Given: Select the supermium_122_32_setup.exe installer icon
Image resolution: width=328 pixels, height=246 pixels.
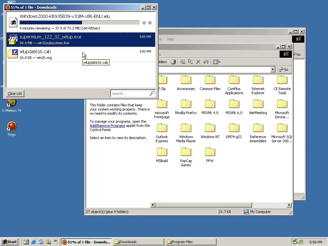Looking at the screenshot, I should 13,39.
